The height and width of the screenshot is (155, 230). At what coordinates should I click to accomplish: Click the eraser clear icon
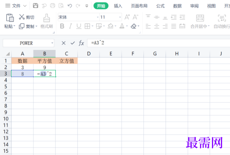coord(134,26)
